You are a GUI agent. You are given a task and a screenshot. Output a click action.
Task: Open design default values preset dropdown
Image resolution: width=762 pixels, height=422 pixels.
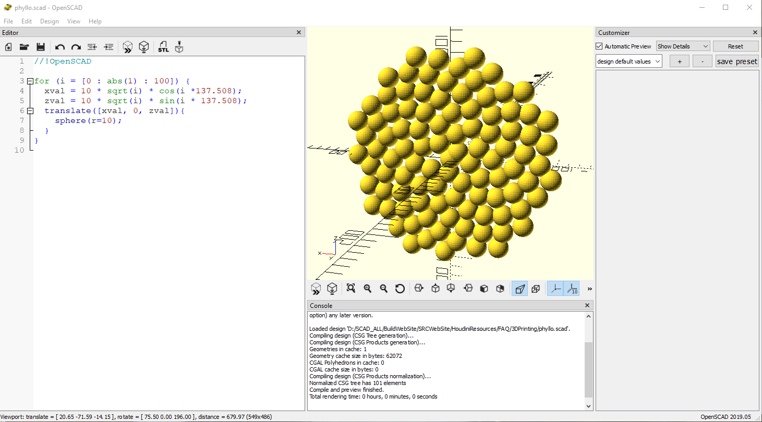pyautogui.click(x=628, y=61)
